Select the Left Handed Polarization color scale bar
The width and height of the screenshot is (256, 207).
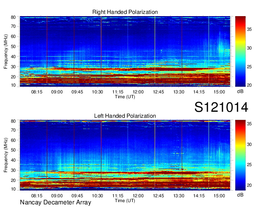240,155
